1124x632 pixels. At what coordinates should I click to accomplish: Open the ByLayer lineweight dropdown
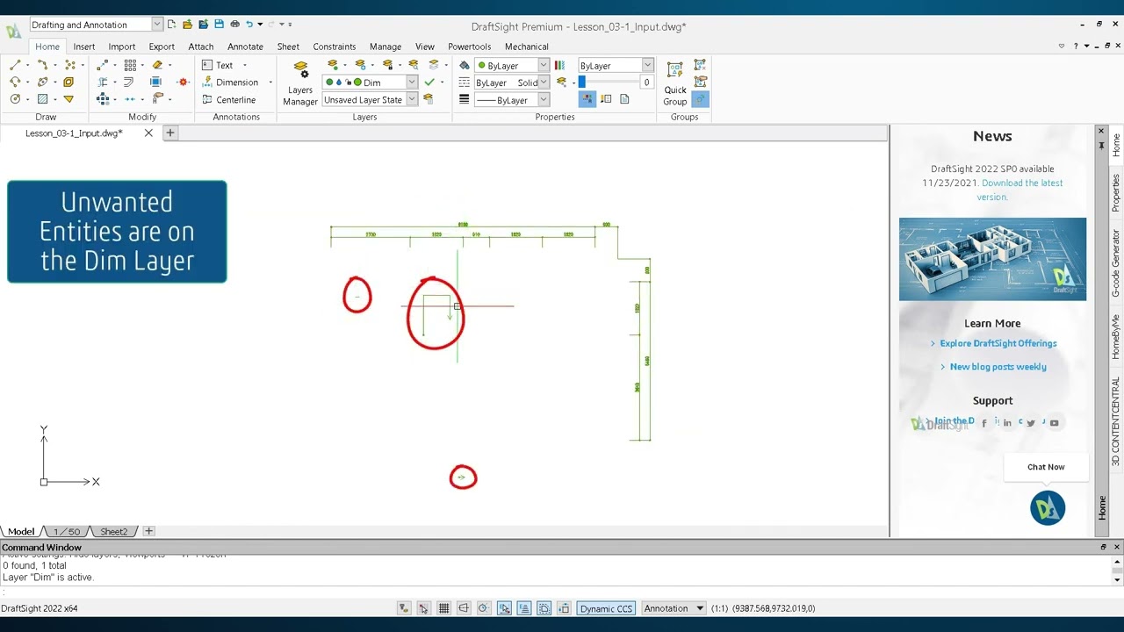pyautogui.click(x=544, y=100)
